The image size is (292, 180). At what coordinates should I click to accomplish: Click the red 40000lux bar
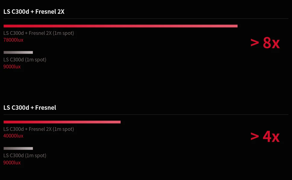point(62,122)
